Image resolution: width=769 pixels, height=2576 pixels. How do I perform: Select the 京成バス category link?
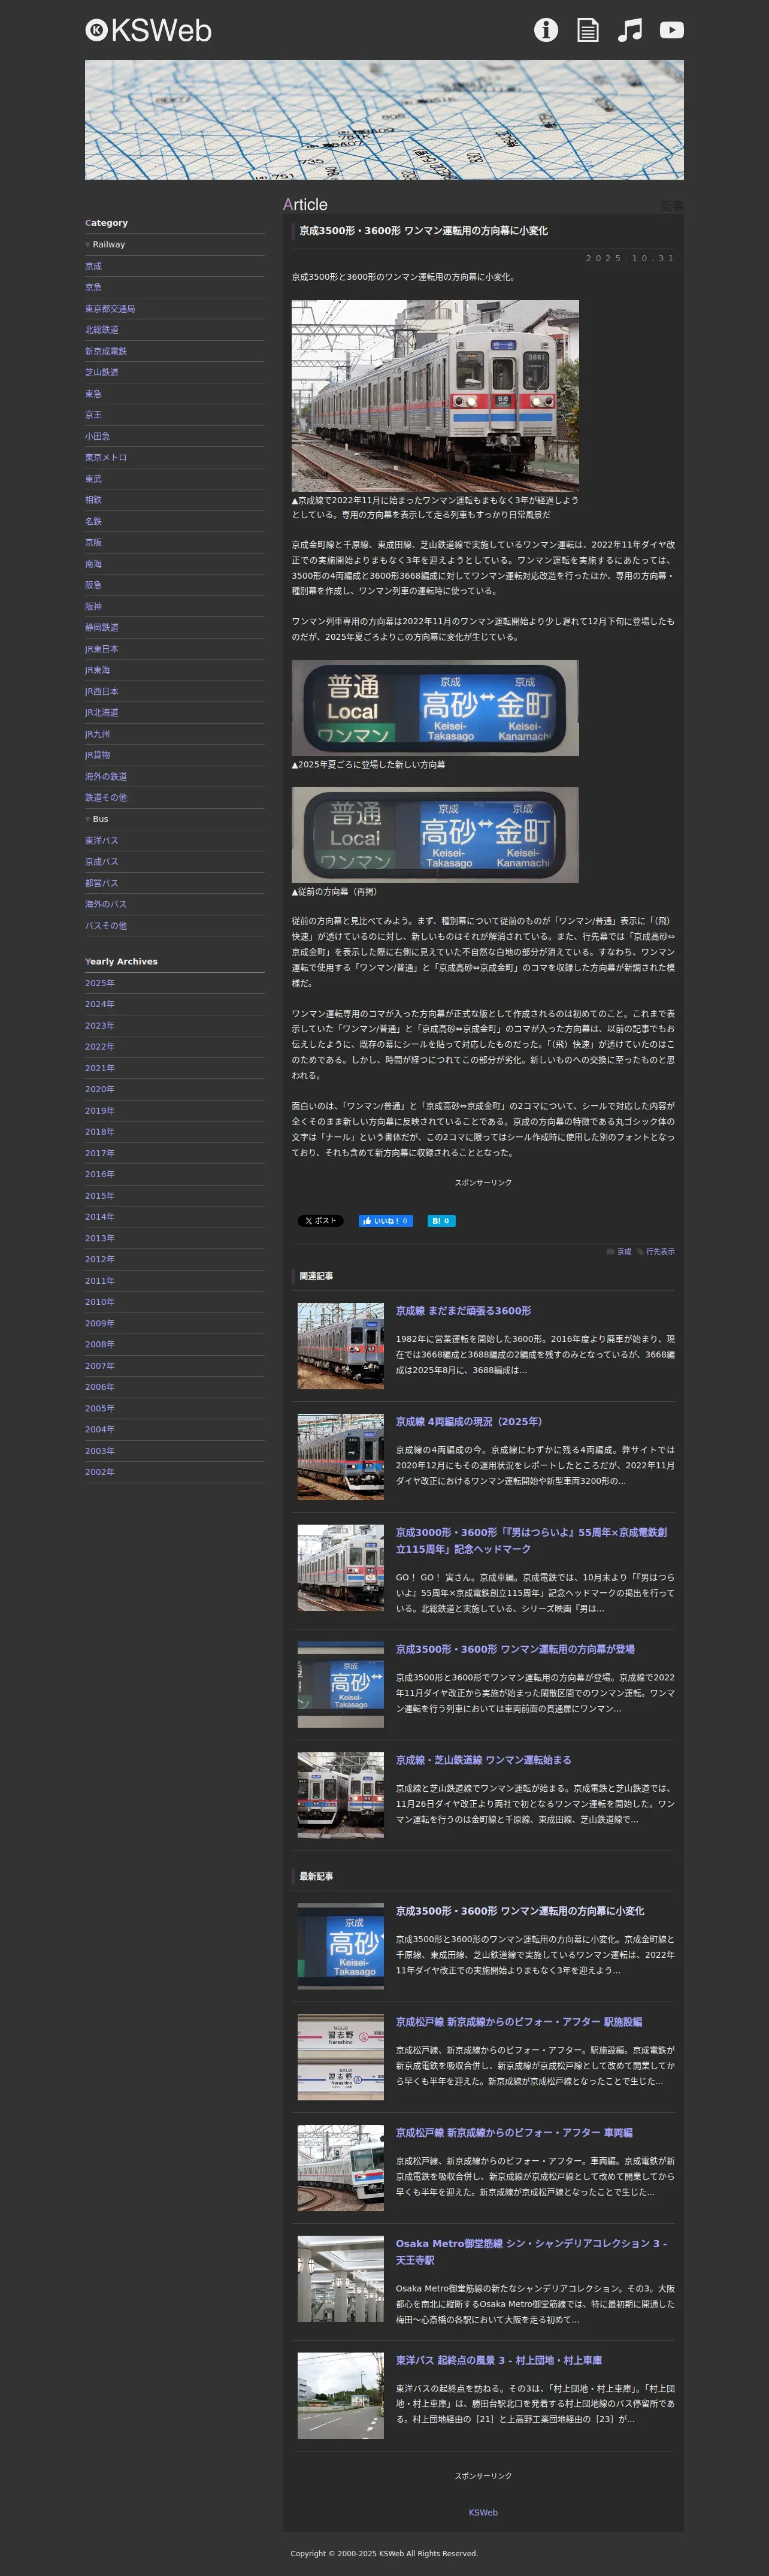point(102,861)
